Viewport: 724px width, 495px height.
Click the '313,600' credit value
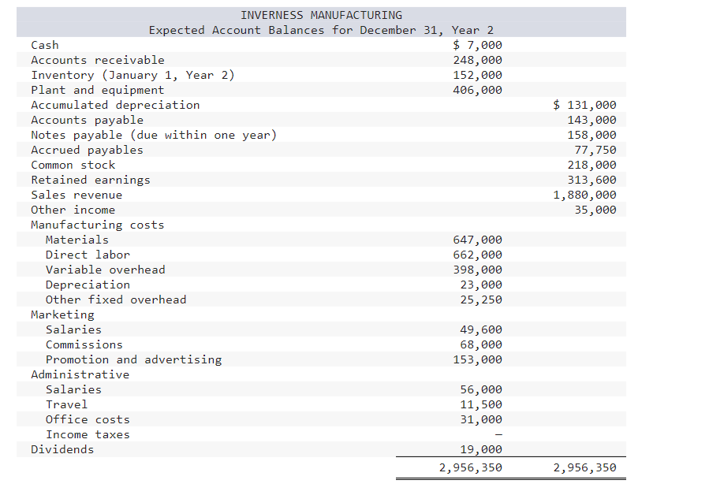(592, 180)
